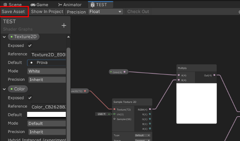240x141 pixels.
Task: Add a new property with plus icon
Action: [64, 25]
